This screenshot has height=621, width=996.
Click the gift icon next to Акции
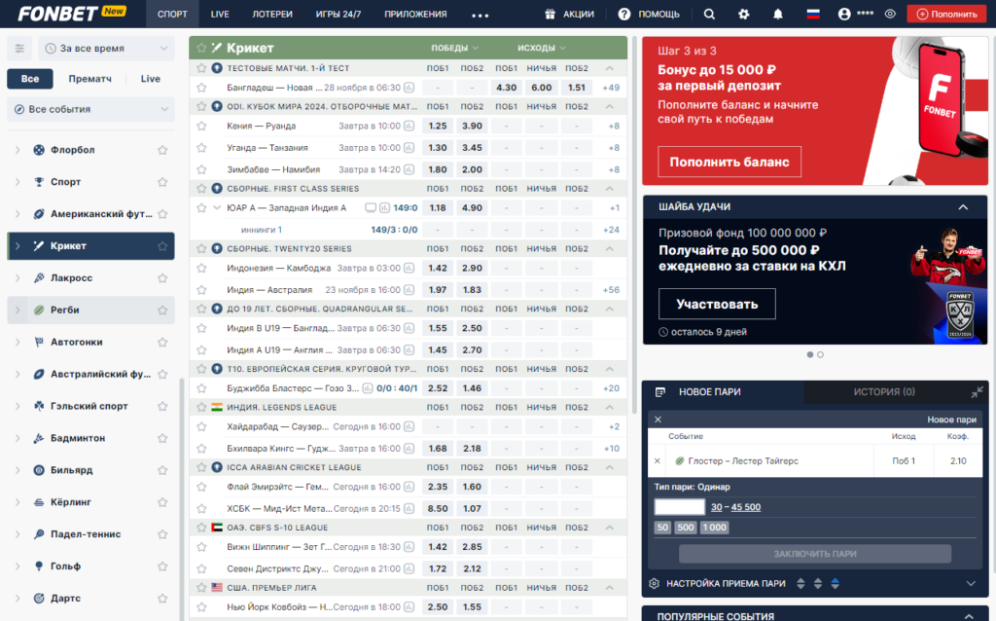551,14
